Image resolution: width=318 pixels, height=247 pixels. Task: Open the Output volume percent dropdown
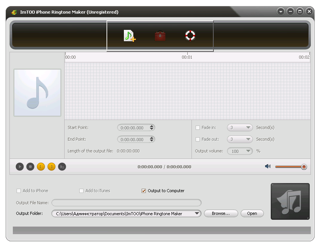click(x=240, y=151)
